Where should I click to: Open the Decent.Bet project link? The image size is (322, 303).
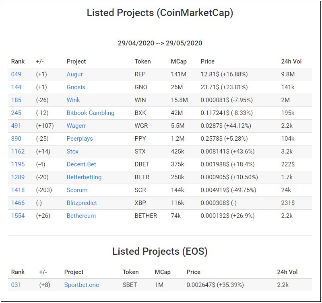click(81, 164)
